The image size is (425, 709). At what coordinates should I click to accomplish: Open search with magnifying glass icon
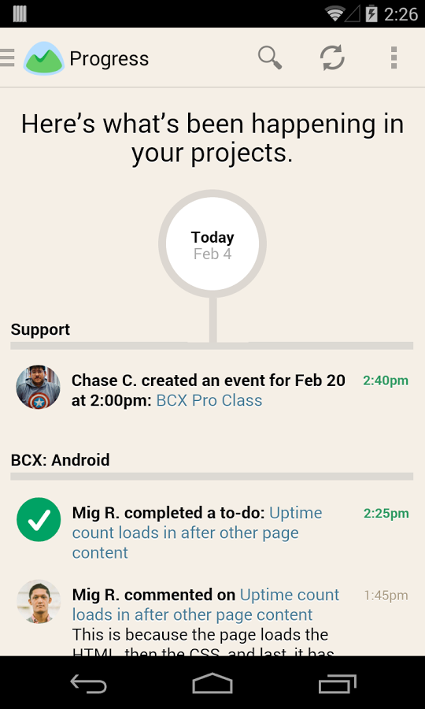tap(270, 58)
